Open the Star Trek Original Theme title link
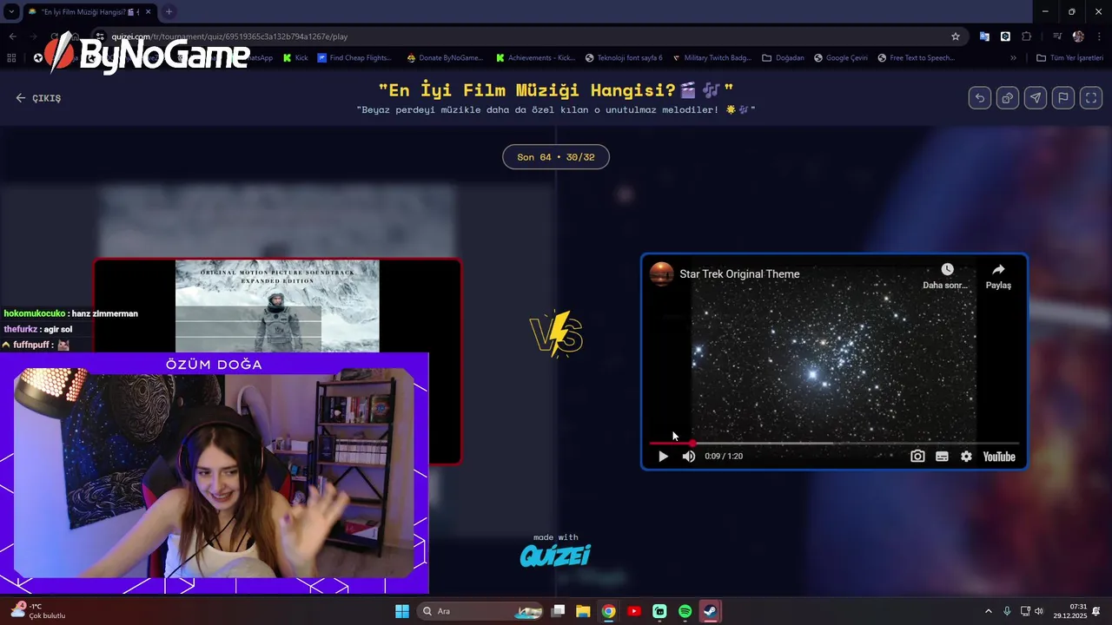This screenshot has height=625, width=1112. (739, 274)
